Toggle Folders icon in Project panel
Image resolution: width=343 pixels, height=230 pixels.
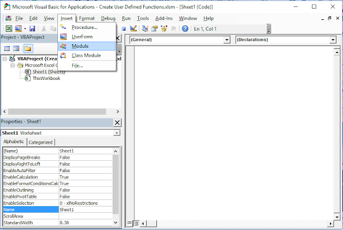(28, 48)
